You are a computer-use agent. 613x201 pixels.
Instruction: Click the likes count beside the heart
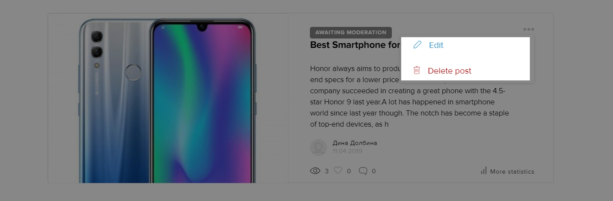(x=349, y=171)
